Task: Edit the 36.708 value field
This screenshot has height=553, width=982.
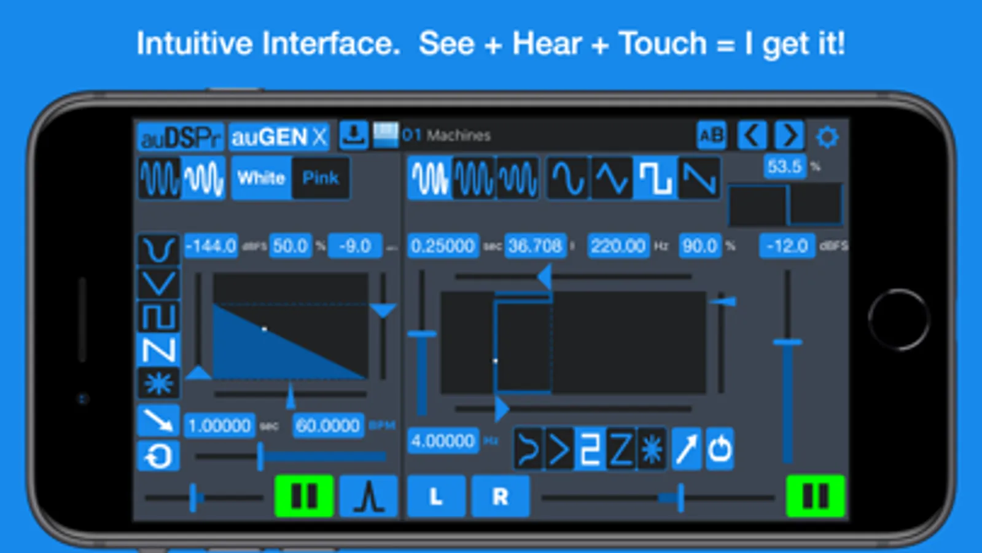Action: point(535,246)
